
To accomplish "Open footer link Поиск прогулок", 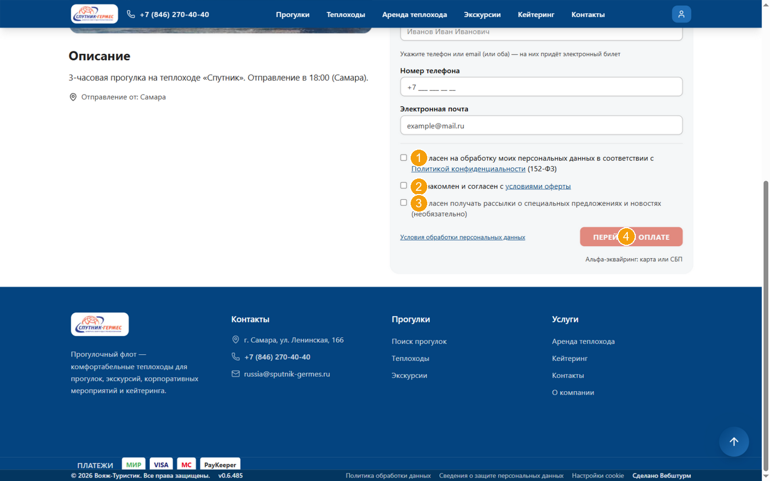I will (x=419, y=342).
